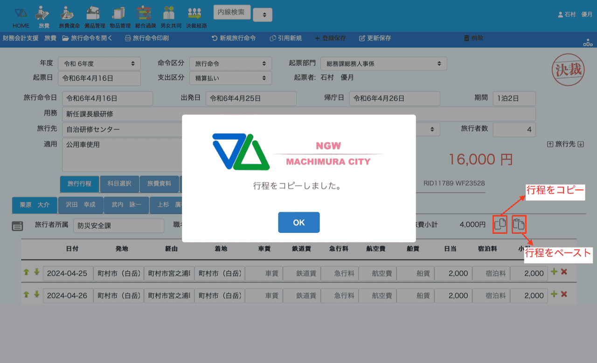Open the 決裁経路 icon
The height and width of the screenshot is (363, 597).
pos(196,17)
